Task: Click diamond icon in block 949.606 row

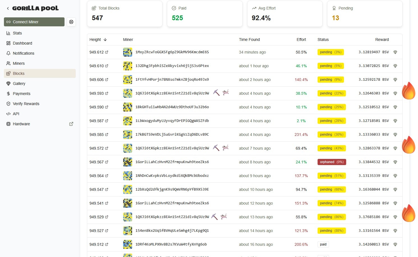Action: click(395, 80)
